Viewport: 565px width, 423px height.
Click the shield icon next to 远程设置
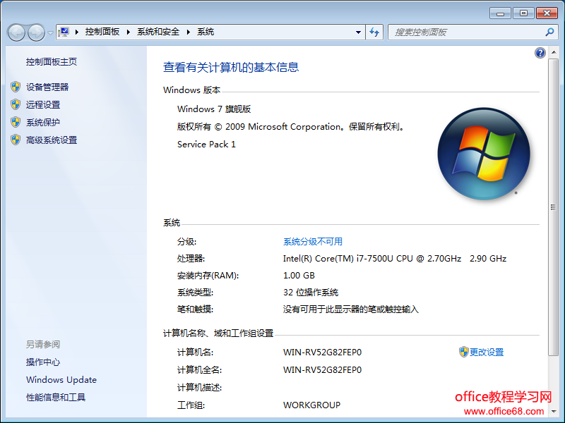coord(16,104)
